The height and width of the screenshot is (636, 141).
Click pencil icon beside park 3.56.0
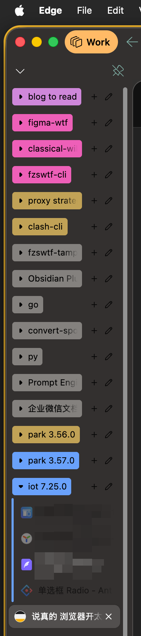tap(109, 435)
